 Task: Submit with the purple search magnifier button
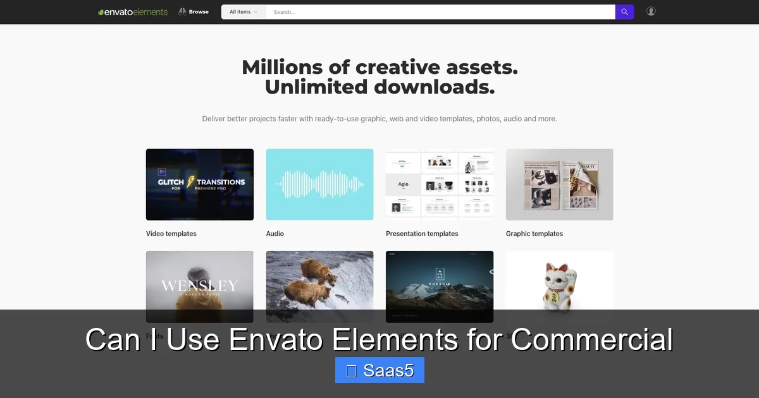[624, 12]
